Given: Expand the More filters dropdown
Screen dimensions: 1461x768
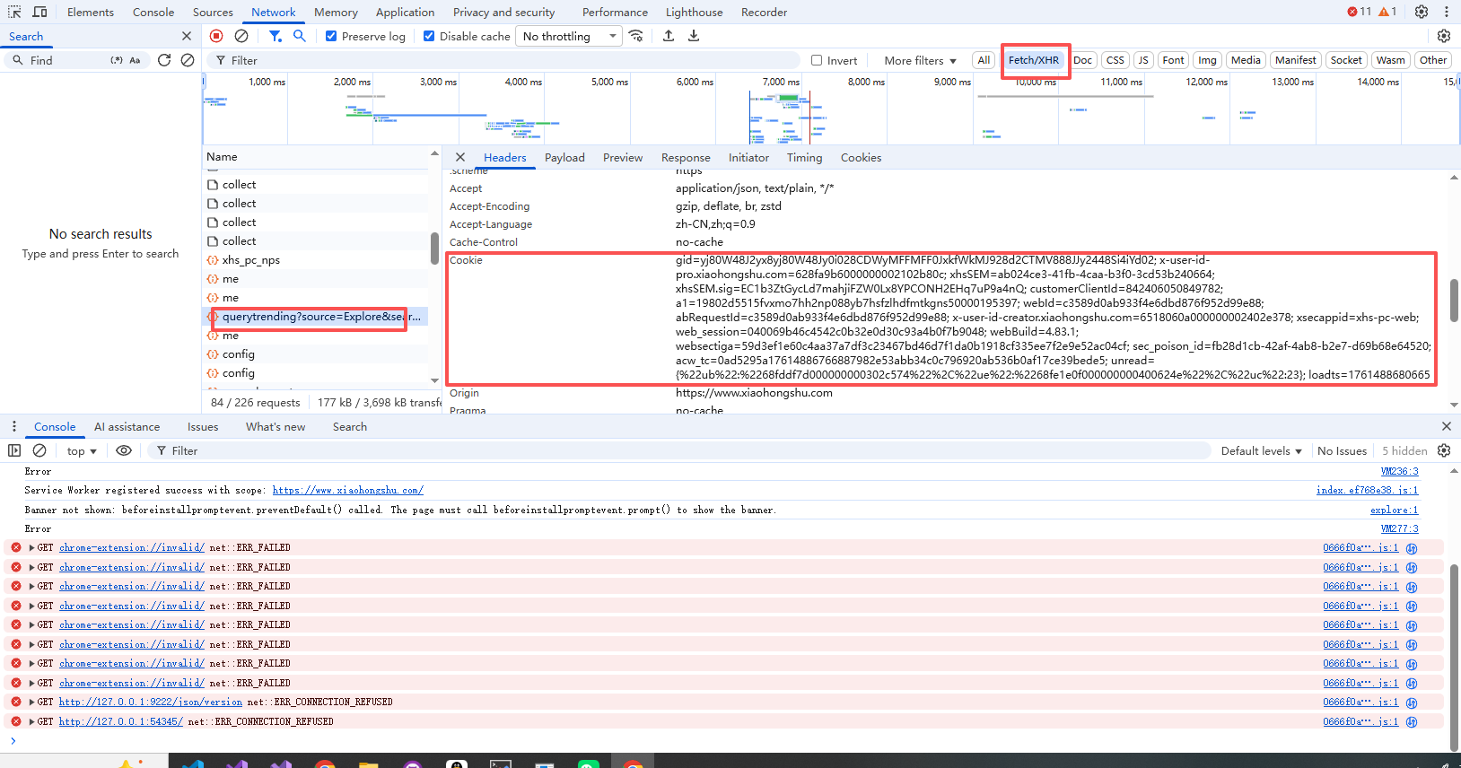Looking at the screenshot, I should pyautogui.click(x=920, y=60).
